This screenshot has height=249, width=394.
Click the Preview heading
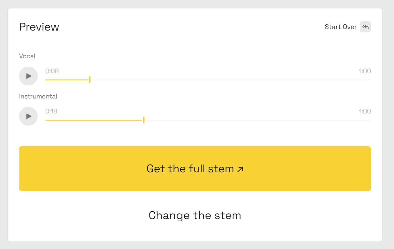pyautogui.click(x=39, y=27)
